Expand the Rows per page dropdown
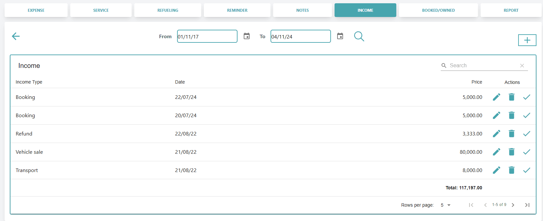Screen dimensions: 543x221 pyautogui.click(x=446, y=205)
